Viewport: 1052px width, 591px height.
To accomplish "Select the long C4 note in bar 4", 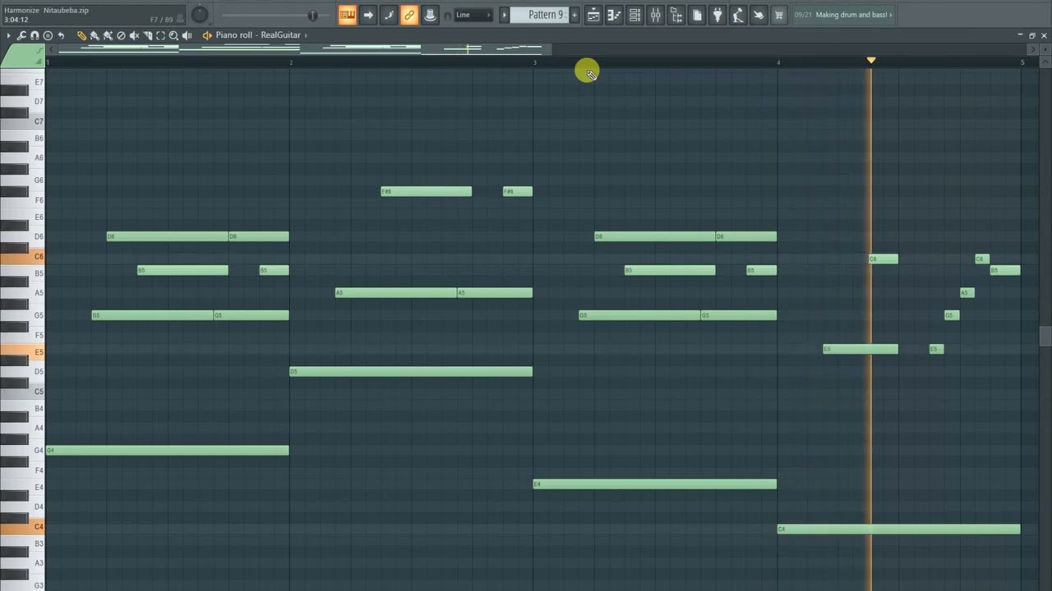I will [x=899, y=529].
